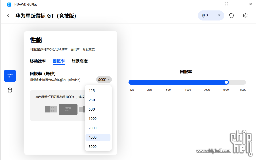
Task: Choose 125 from the polling rate list
Action: coord(98,91)
